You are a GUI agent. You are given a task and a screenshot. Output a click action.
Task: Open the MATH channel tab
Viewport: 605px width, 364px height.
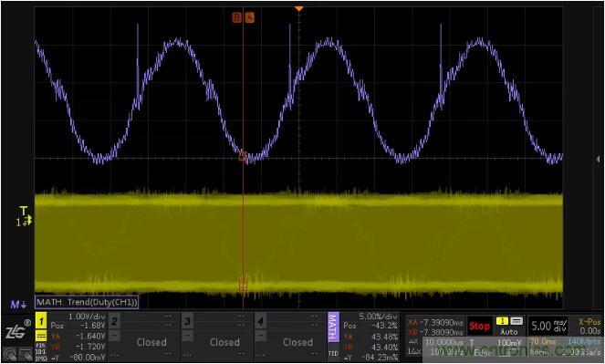click(333, 327)
